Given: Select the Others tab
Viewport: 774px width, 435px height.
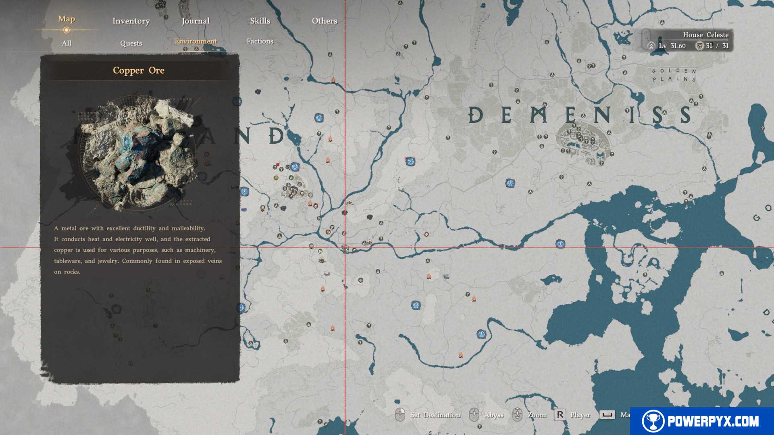Looking at the screenshot, I should [x=325, y=21].
